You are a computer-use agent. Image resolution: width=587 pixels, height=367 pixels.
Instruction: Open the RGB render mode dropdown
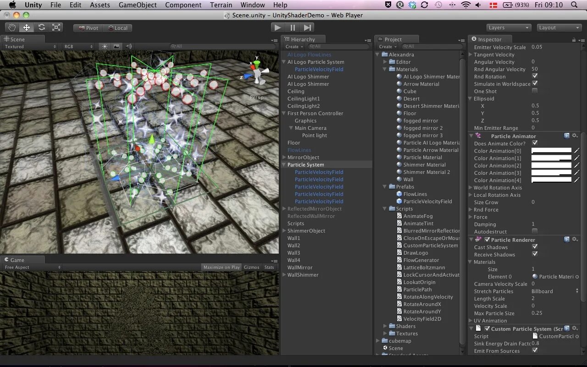pos(79,46)
